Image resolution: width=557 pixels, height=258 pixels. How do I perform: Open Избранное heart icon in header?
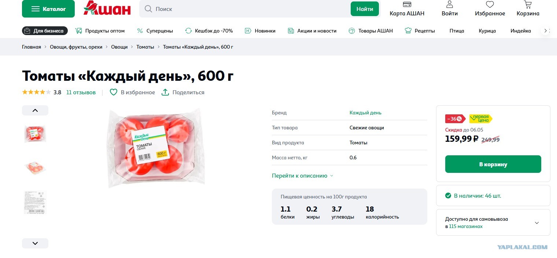tap(490, 5)
